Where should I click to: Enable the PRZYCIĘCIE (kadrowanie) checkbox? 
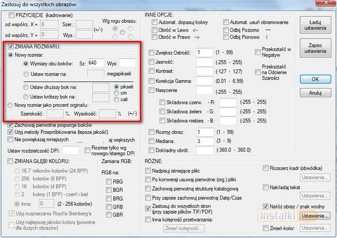point(12,16)
